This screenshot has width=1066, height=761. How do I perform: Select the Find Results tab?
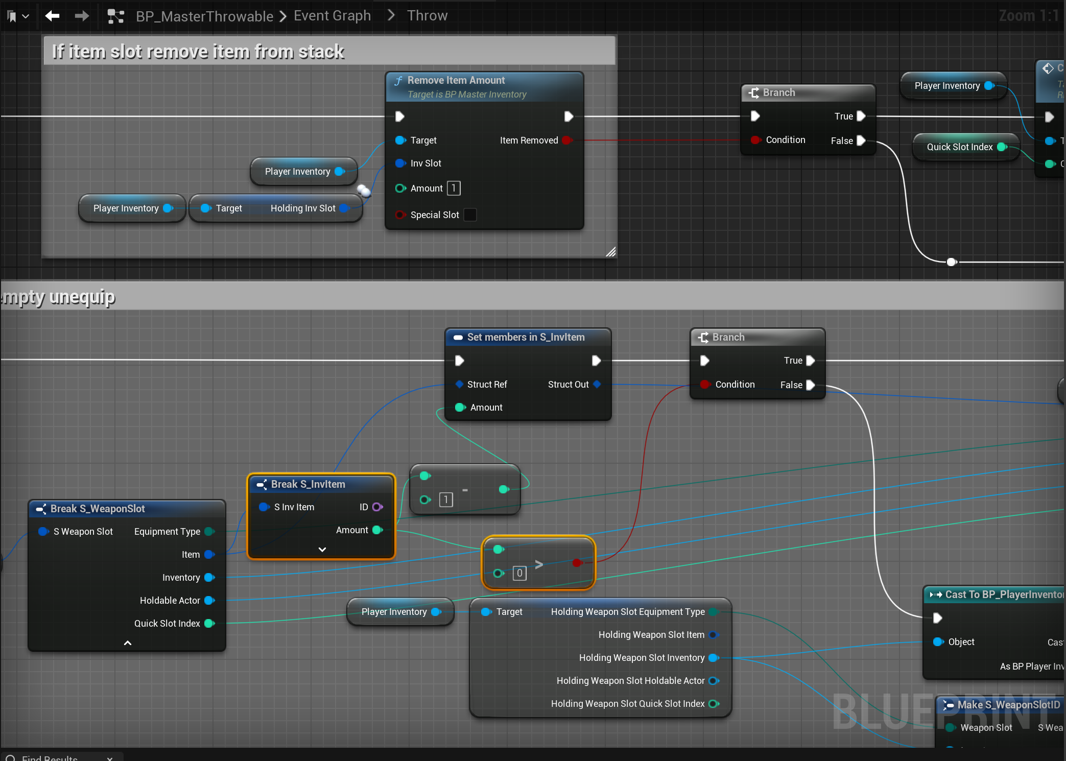[50, 757]
